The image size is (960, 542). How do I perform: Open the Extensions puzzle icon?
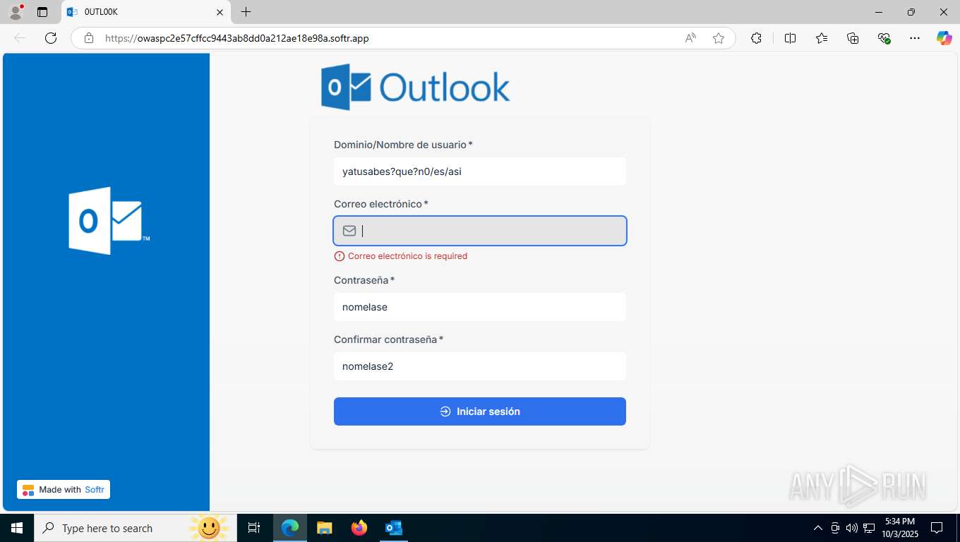(x=757, y=38)
